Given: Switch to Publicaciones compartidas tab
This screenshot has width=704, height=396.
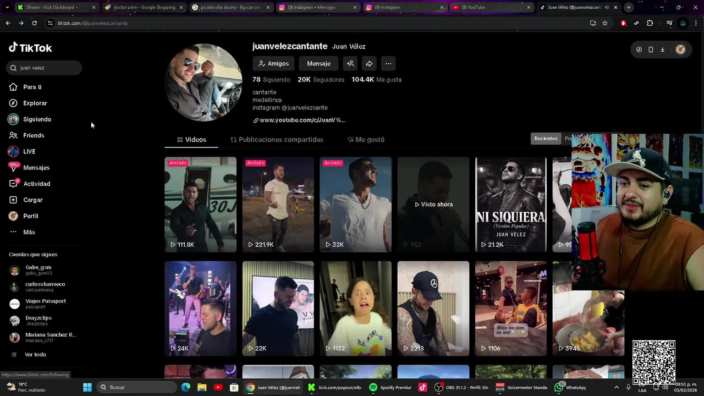Looking at the screenshot, I should coord(277,140).
